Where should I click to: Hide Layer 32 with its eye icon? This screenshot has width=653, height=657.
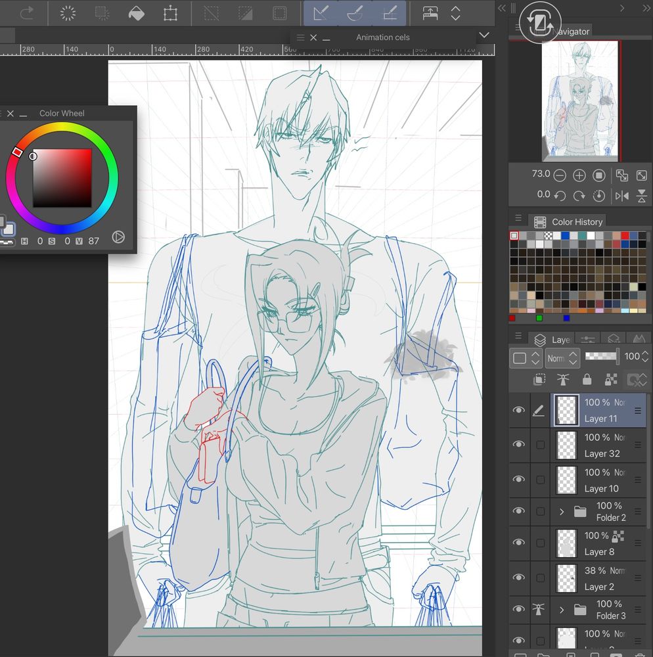point(519,444)
